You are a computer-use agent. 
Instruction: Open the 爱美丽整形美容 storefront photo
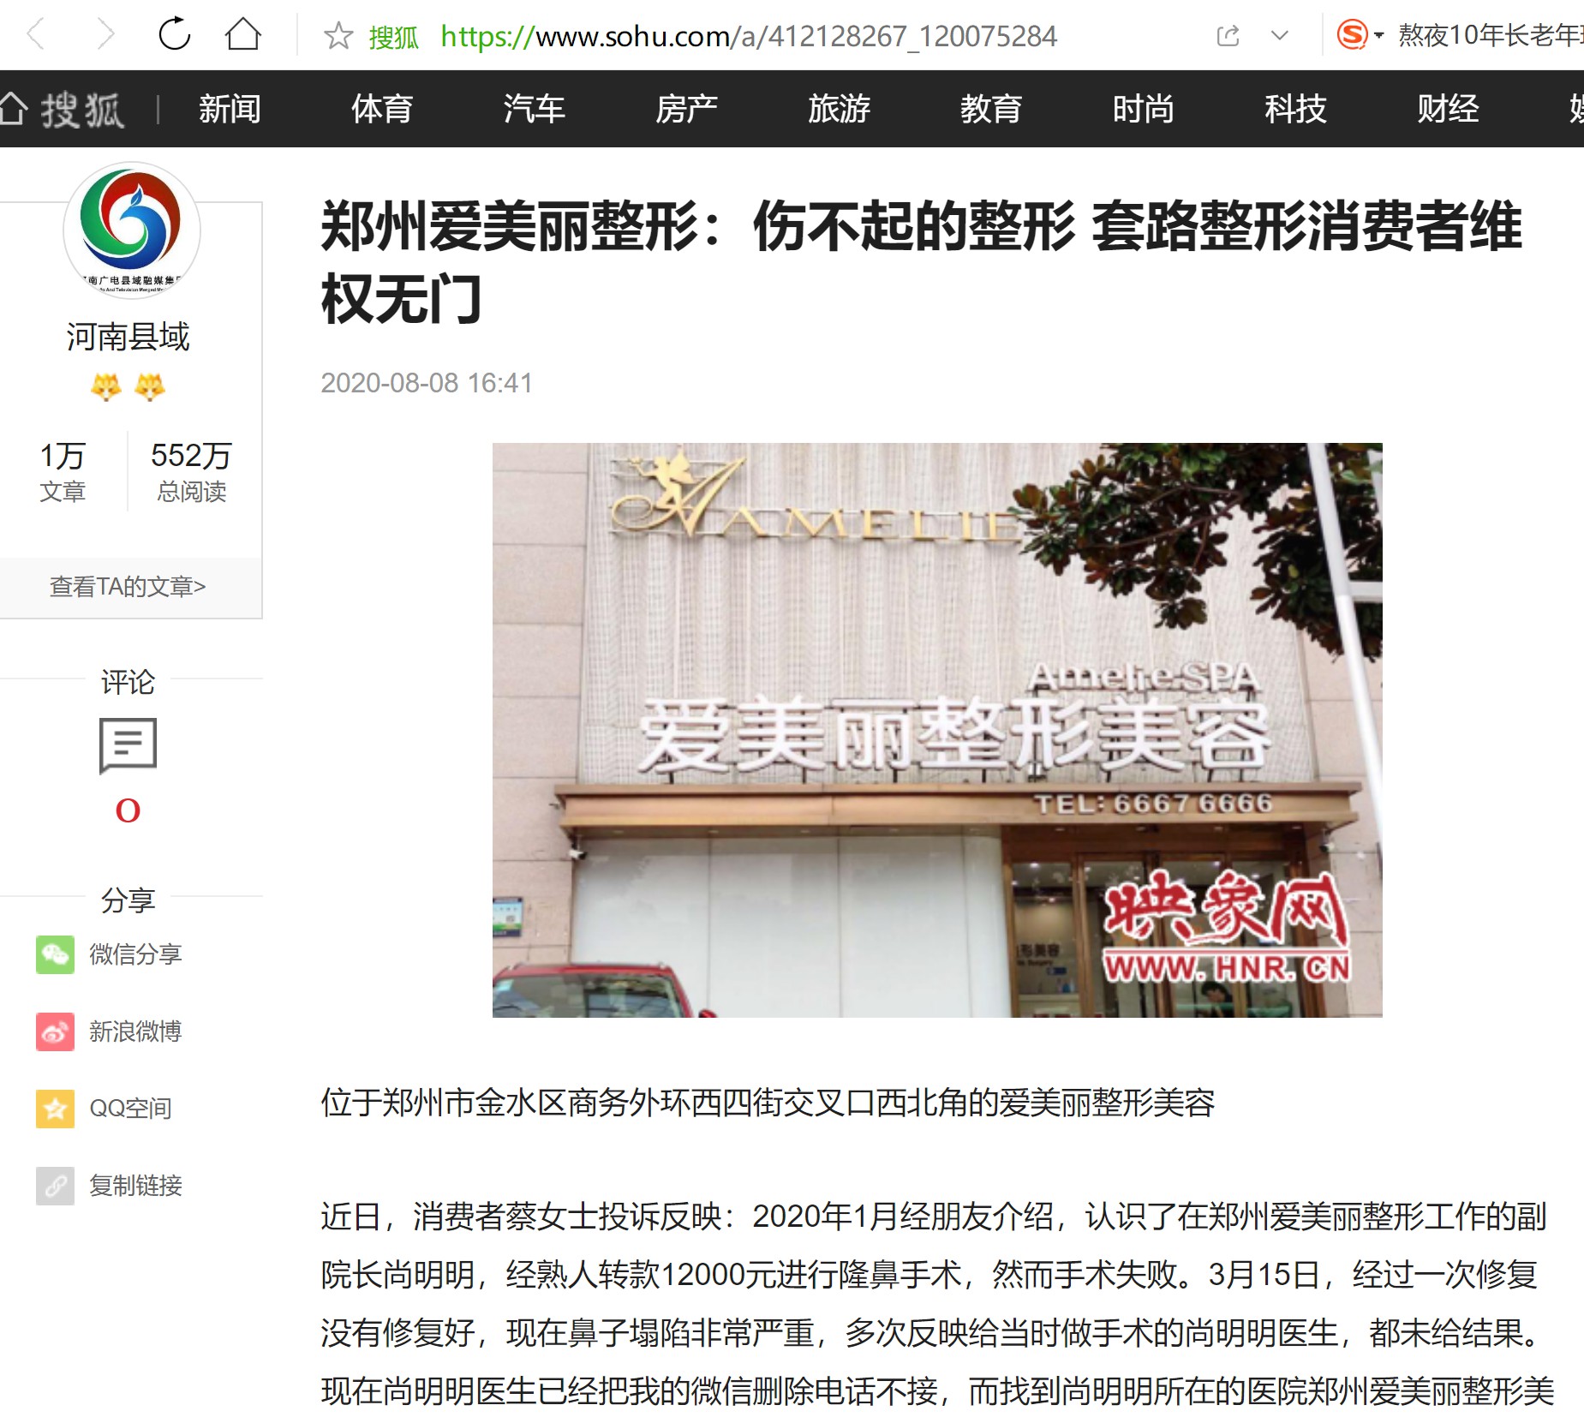point(937,730)
